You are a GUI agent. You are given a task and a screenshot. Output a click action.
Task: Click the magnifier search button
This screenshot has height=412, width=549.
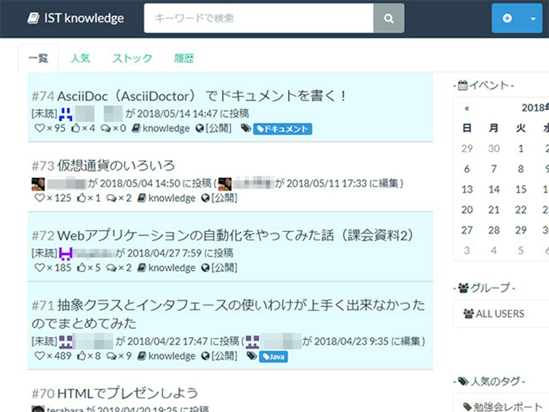389,18
